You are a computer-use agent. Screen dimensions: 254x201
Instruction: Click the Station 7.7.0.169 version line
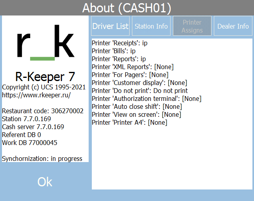pyautogui.click(x=26, y=119)
